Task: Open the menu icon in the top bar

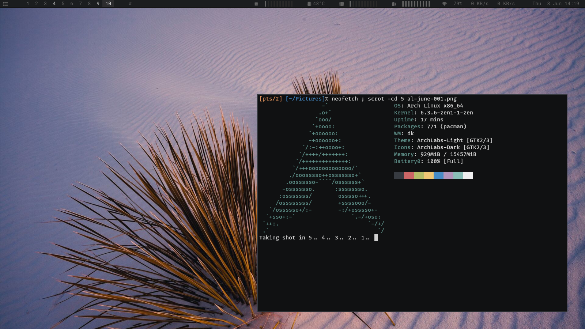Action: [5, 4]
